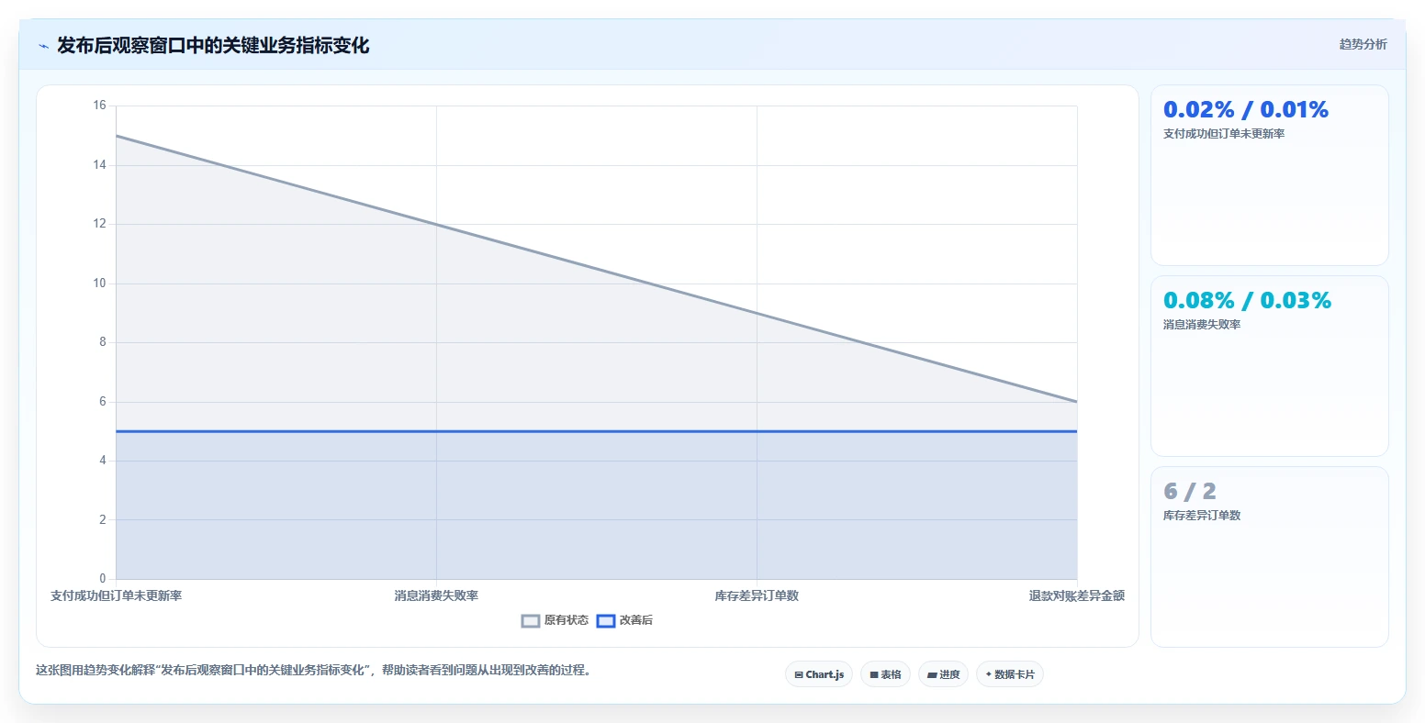Select the Chart.js tag chip
The height and width of the screenshot is (723, 1425).
tap(819, 674)
